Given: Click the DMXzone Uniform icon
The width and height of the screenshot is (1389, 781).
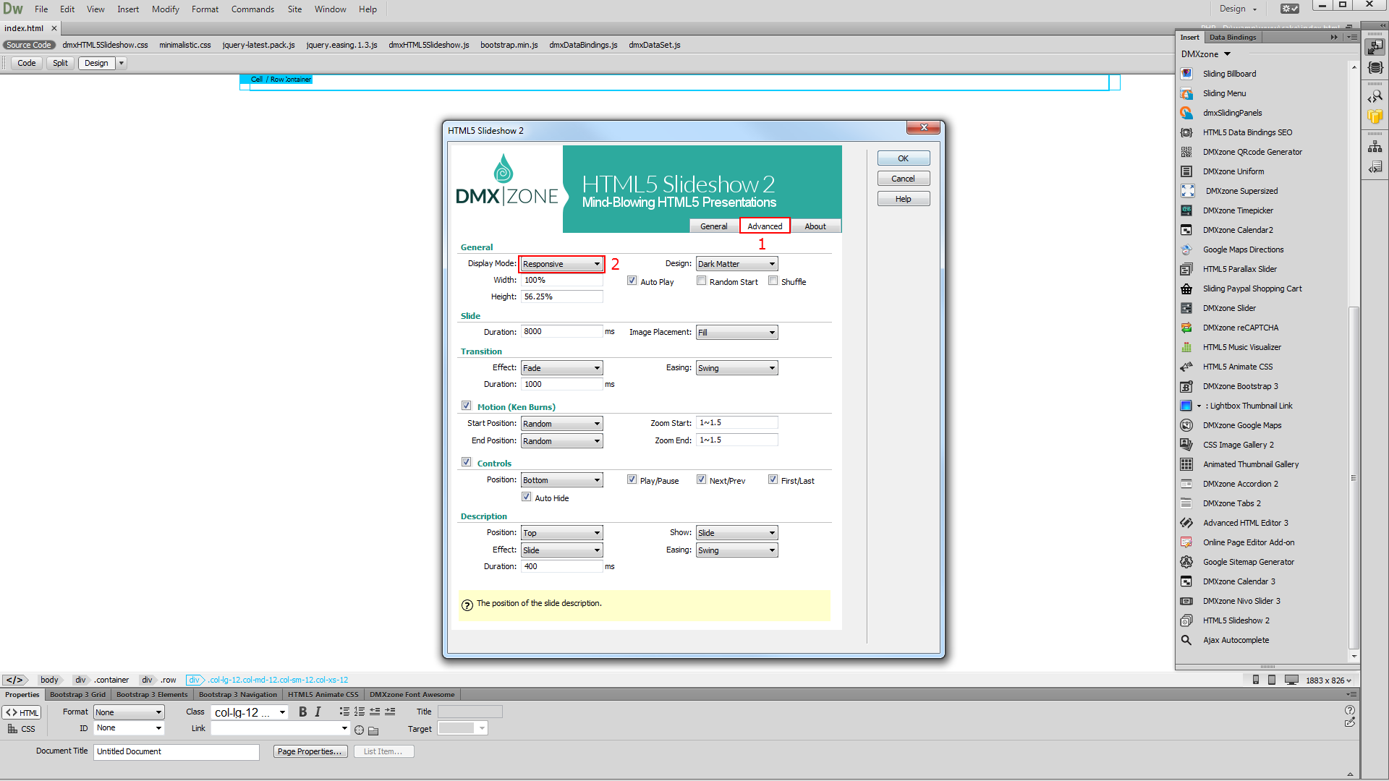Looking at the screenshot, I should (1186, 171).
